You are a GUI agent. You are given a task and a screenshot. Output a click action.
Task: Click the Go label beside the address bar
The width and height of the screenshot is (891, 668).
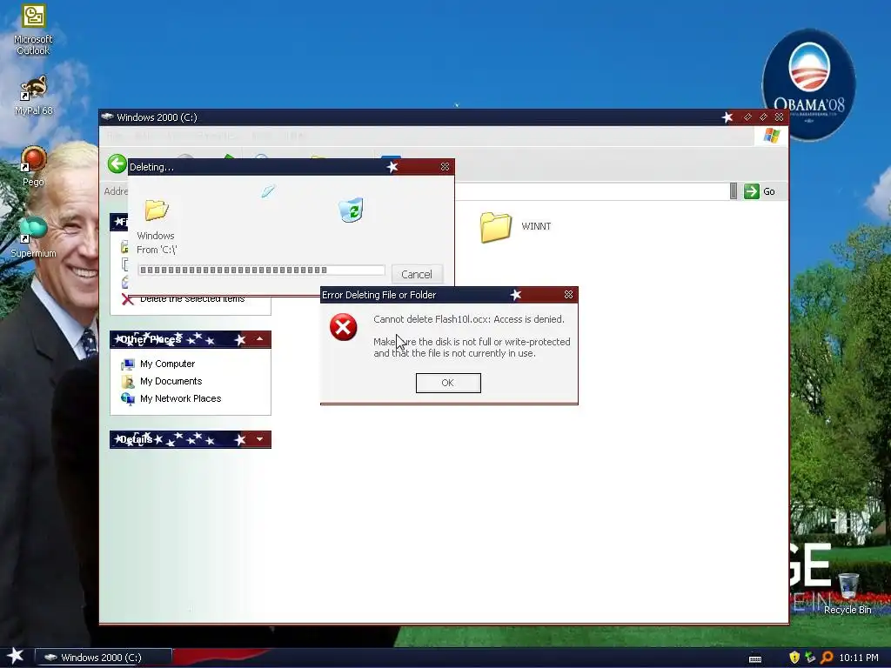(769, 191)
